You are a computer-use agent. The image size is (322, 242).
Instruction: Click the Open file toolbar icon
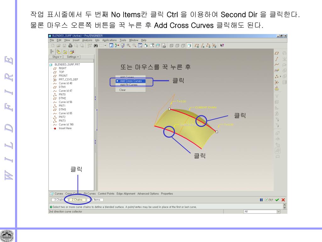click(x=58, y=45)
